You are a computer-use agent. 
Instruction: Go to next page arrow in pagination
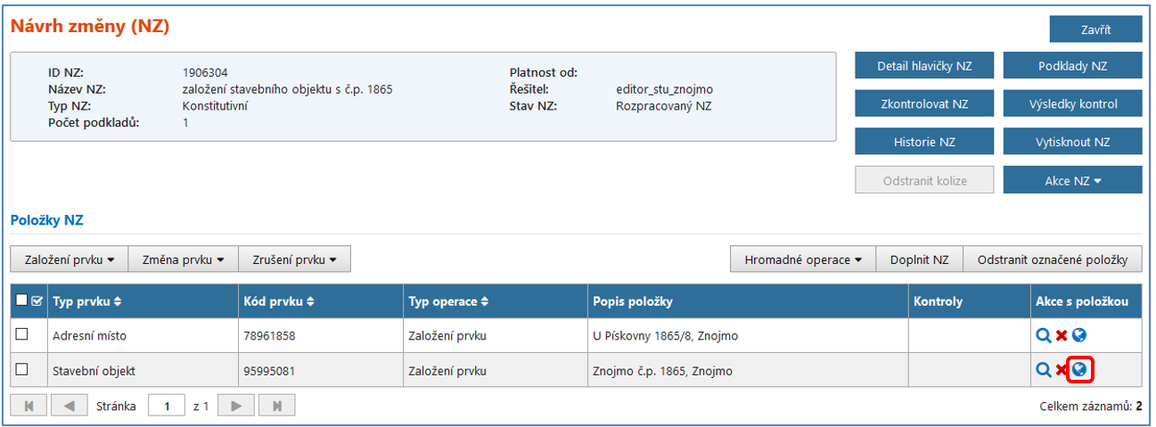pyautogui.click(x=236, y=406)
